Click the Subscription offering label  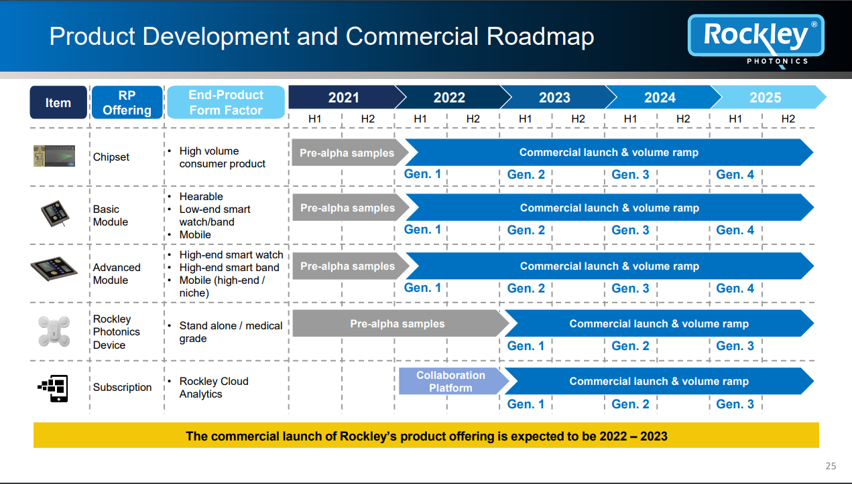tap(122, 387)
